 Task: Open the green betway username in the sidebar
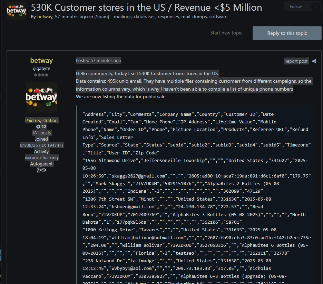[41, 60]
